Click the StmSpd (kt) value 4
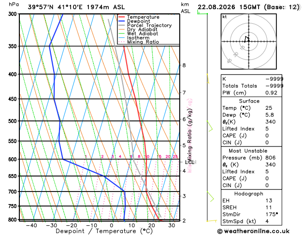This screenshot has height=235, width=304. coord(267,221)
